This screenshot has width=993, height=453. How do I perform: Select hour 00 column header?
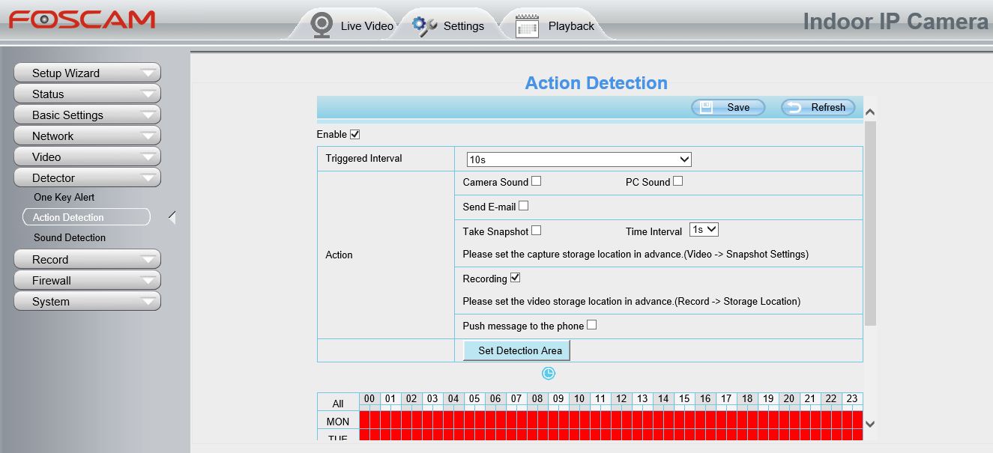coord(369,399)
